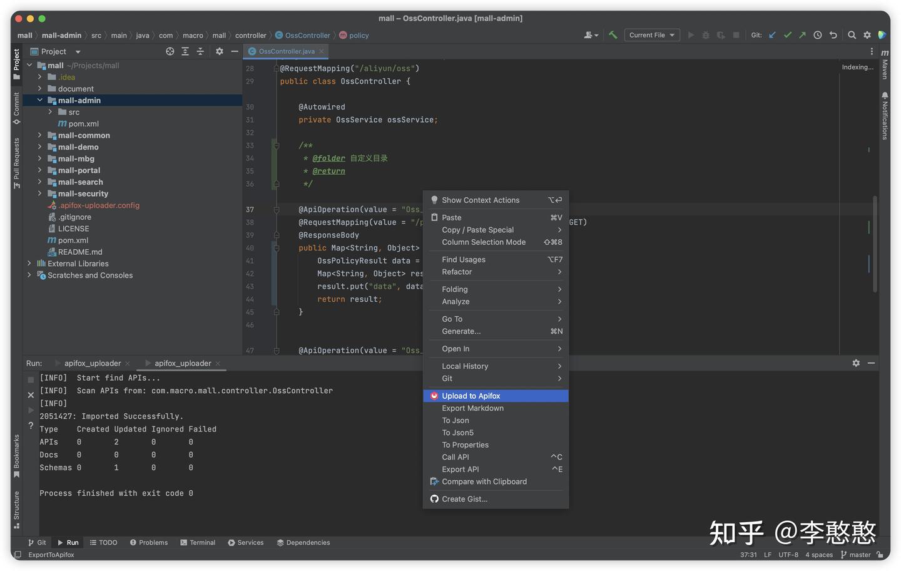Click Expand All icon in Project panel

tap(185, 51)
